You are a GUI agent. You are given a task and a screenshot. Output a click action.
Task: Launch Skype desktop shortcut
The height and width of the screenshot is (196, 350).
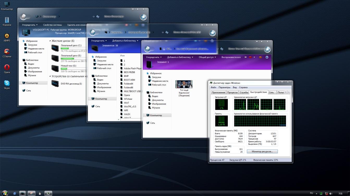(7, 84)
